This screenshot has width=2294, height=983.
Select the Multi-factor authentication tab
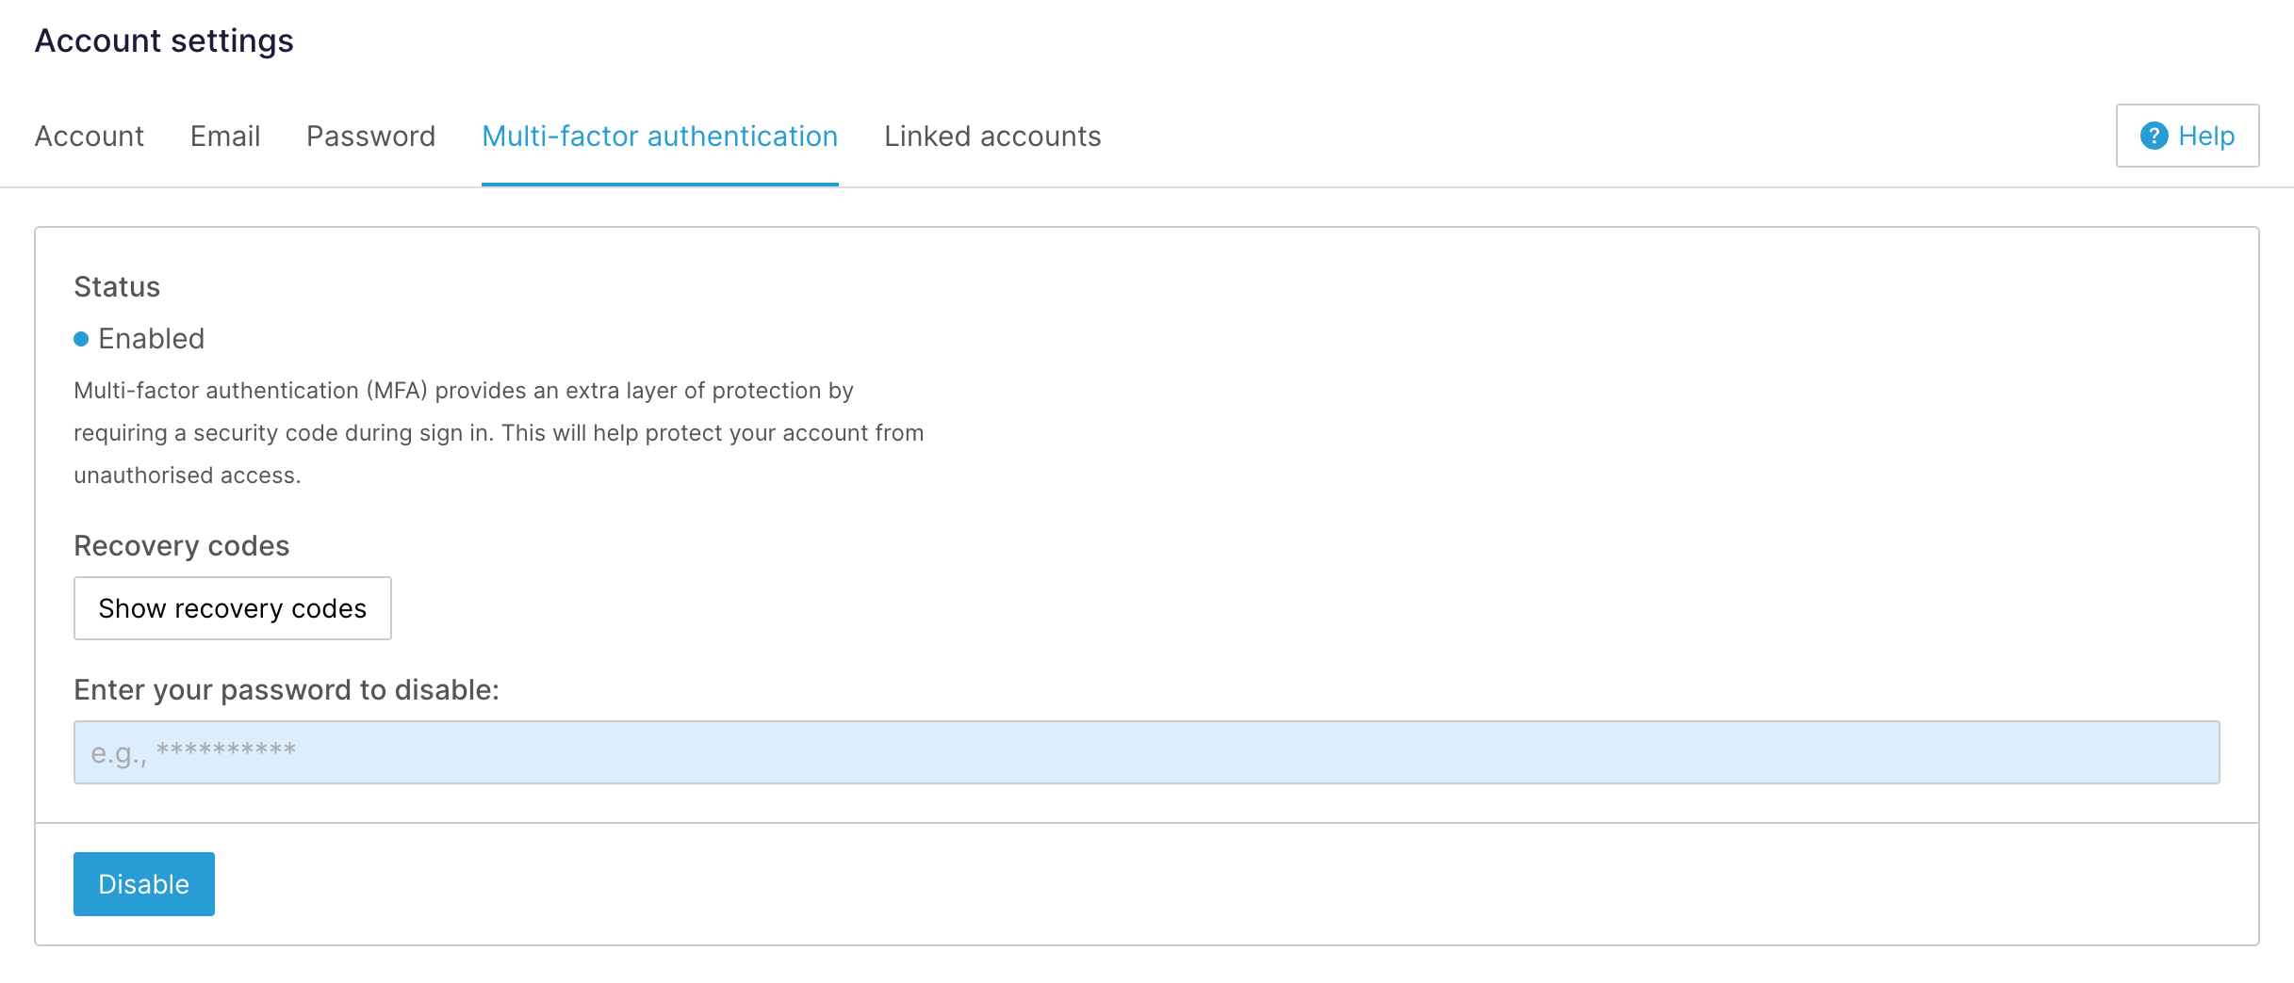660,136
